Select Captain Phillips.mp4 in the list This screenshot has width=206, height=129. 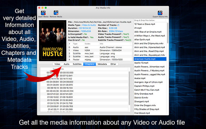(x=150, y=86)
